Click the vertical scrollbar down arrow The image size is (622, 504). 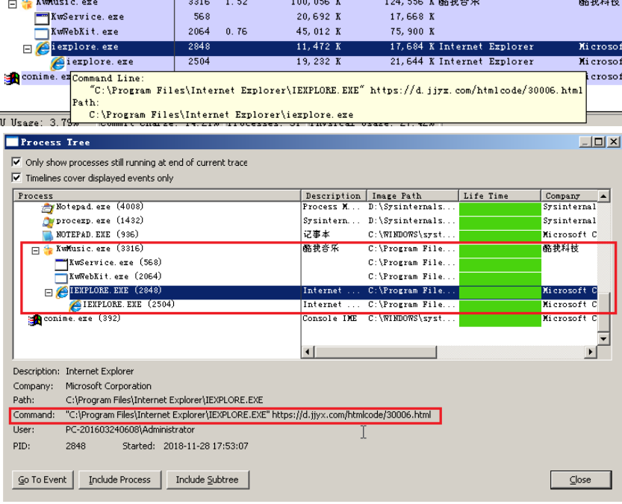tap(603, 338)
